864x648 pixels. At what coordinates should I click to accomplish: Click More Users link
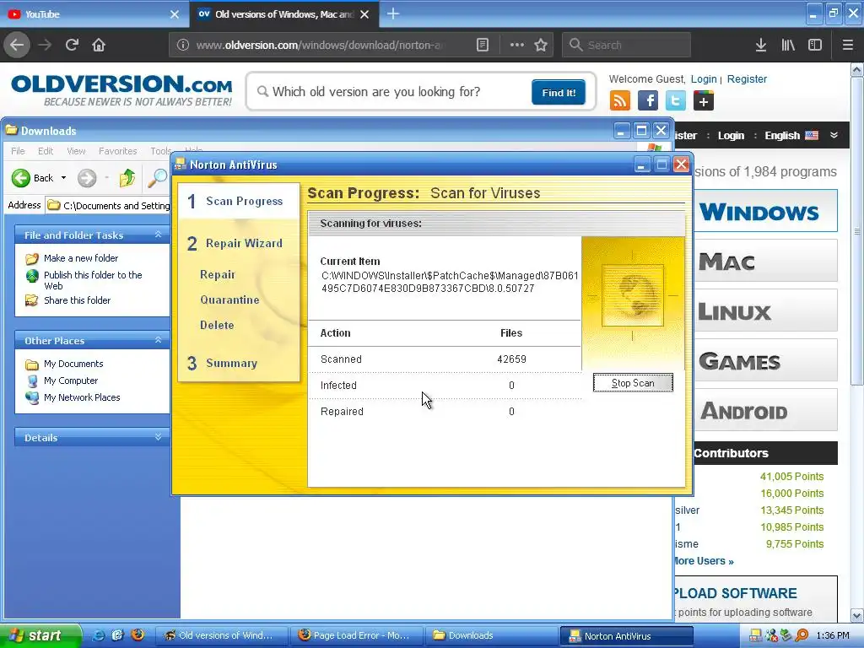click(704, 561)
